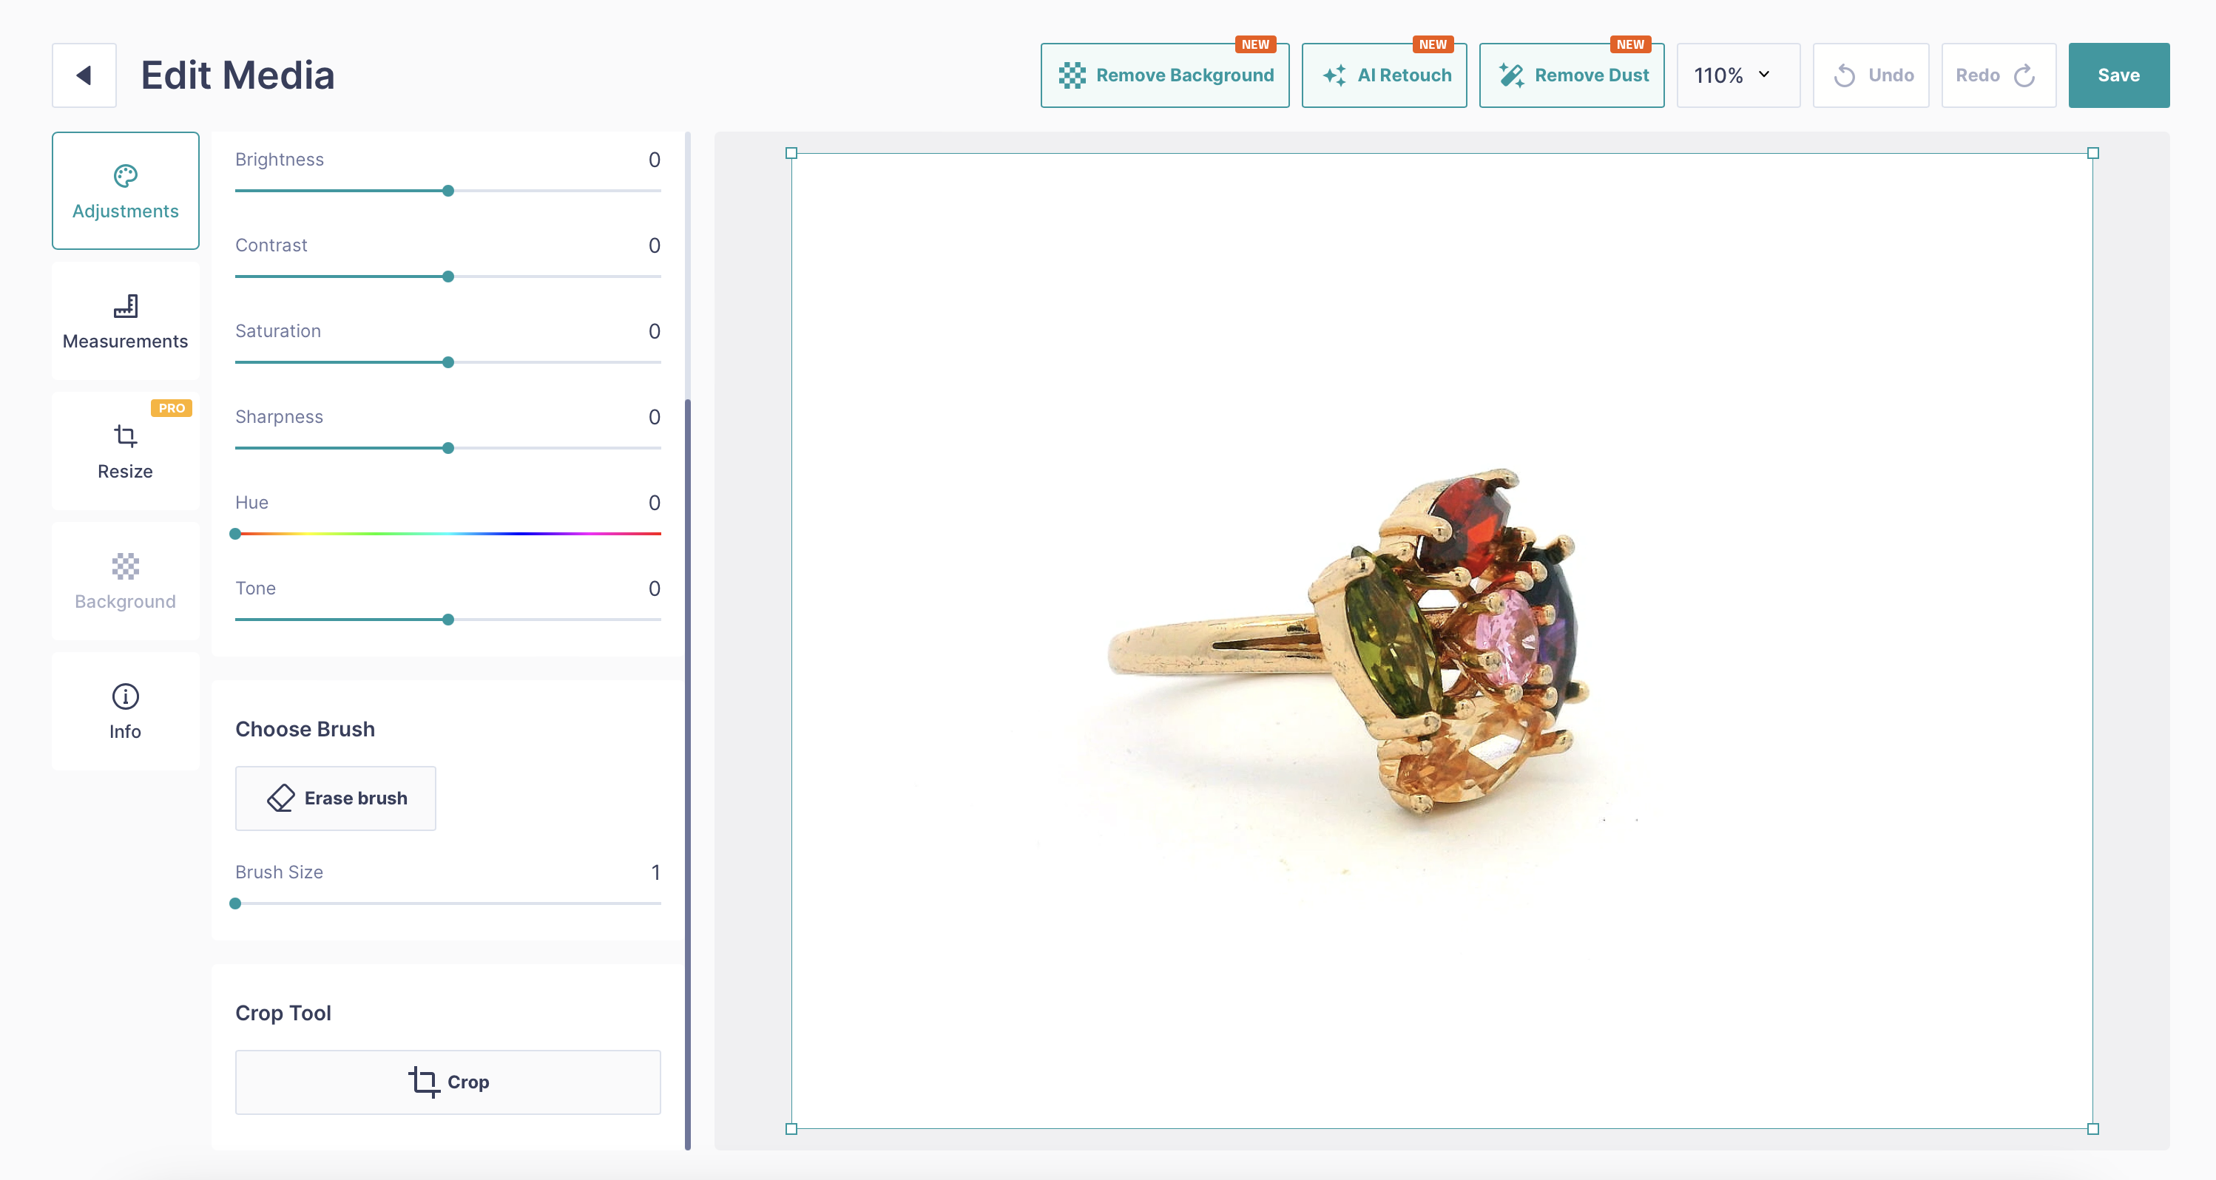This screenshot has width=2216, height=1180.
Task: Click the Saturation slider handle
Action: pyautogui.click(x=448, y=362)
